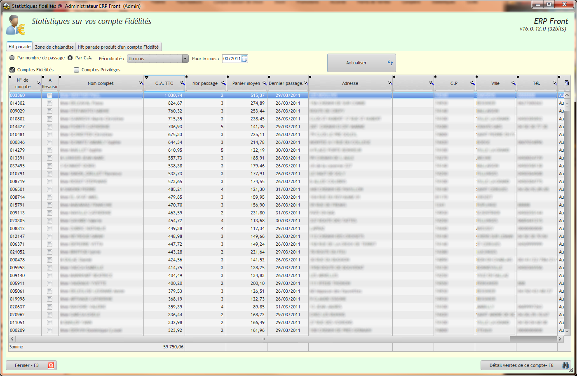Viewport: 577px width, 376px height.
Task: Click the calendar icon next to month field
Action: click(244, 59)
